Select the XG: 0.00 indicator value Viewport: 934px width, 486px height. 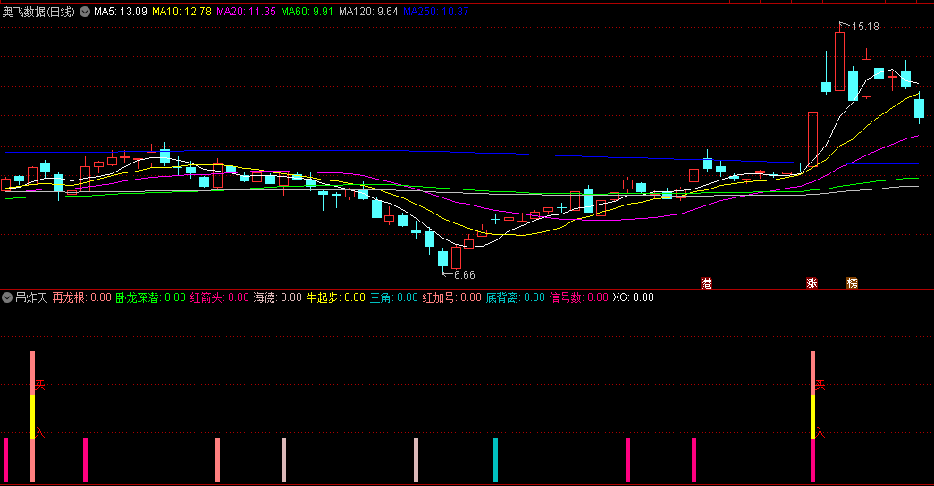[633, 297]
